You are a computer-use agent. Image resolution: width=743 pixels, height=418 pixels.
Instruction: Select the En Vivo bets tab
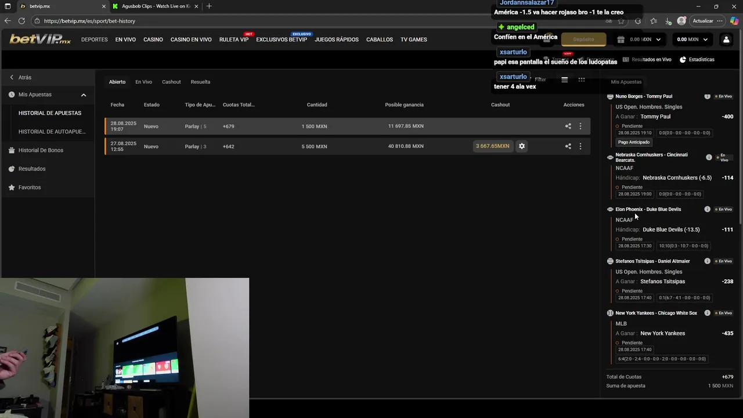pos(143,82)
